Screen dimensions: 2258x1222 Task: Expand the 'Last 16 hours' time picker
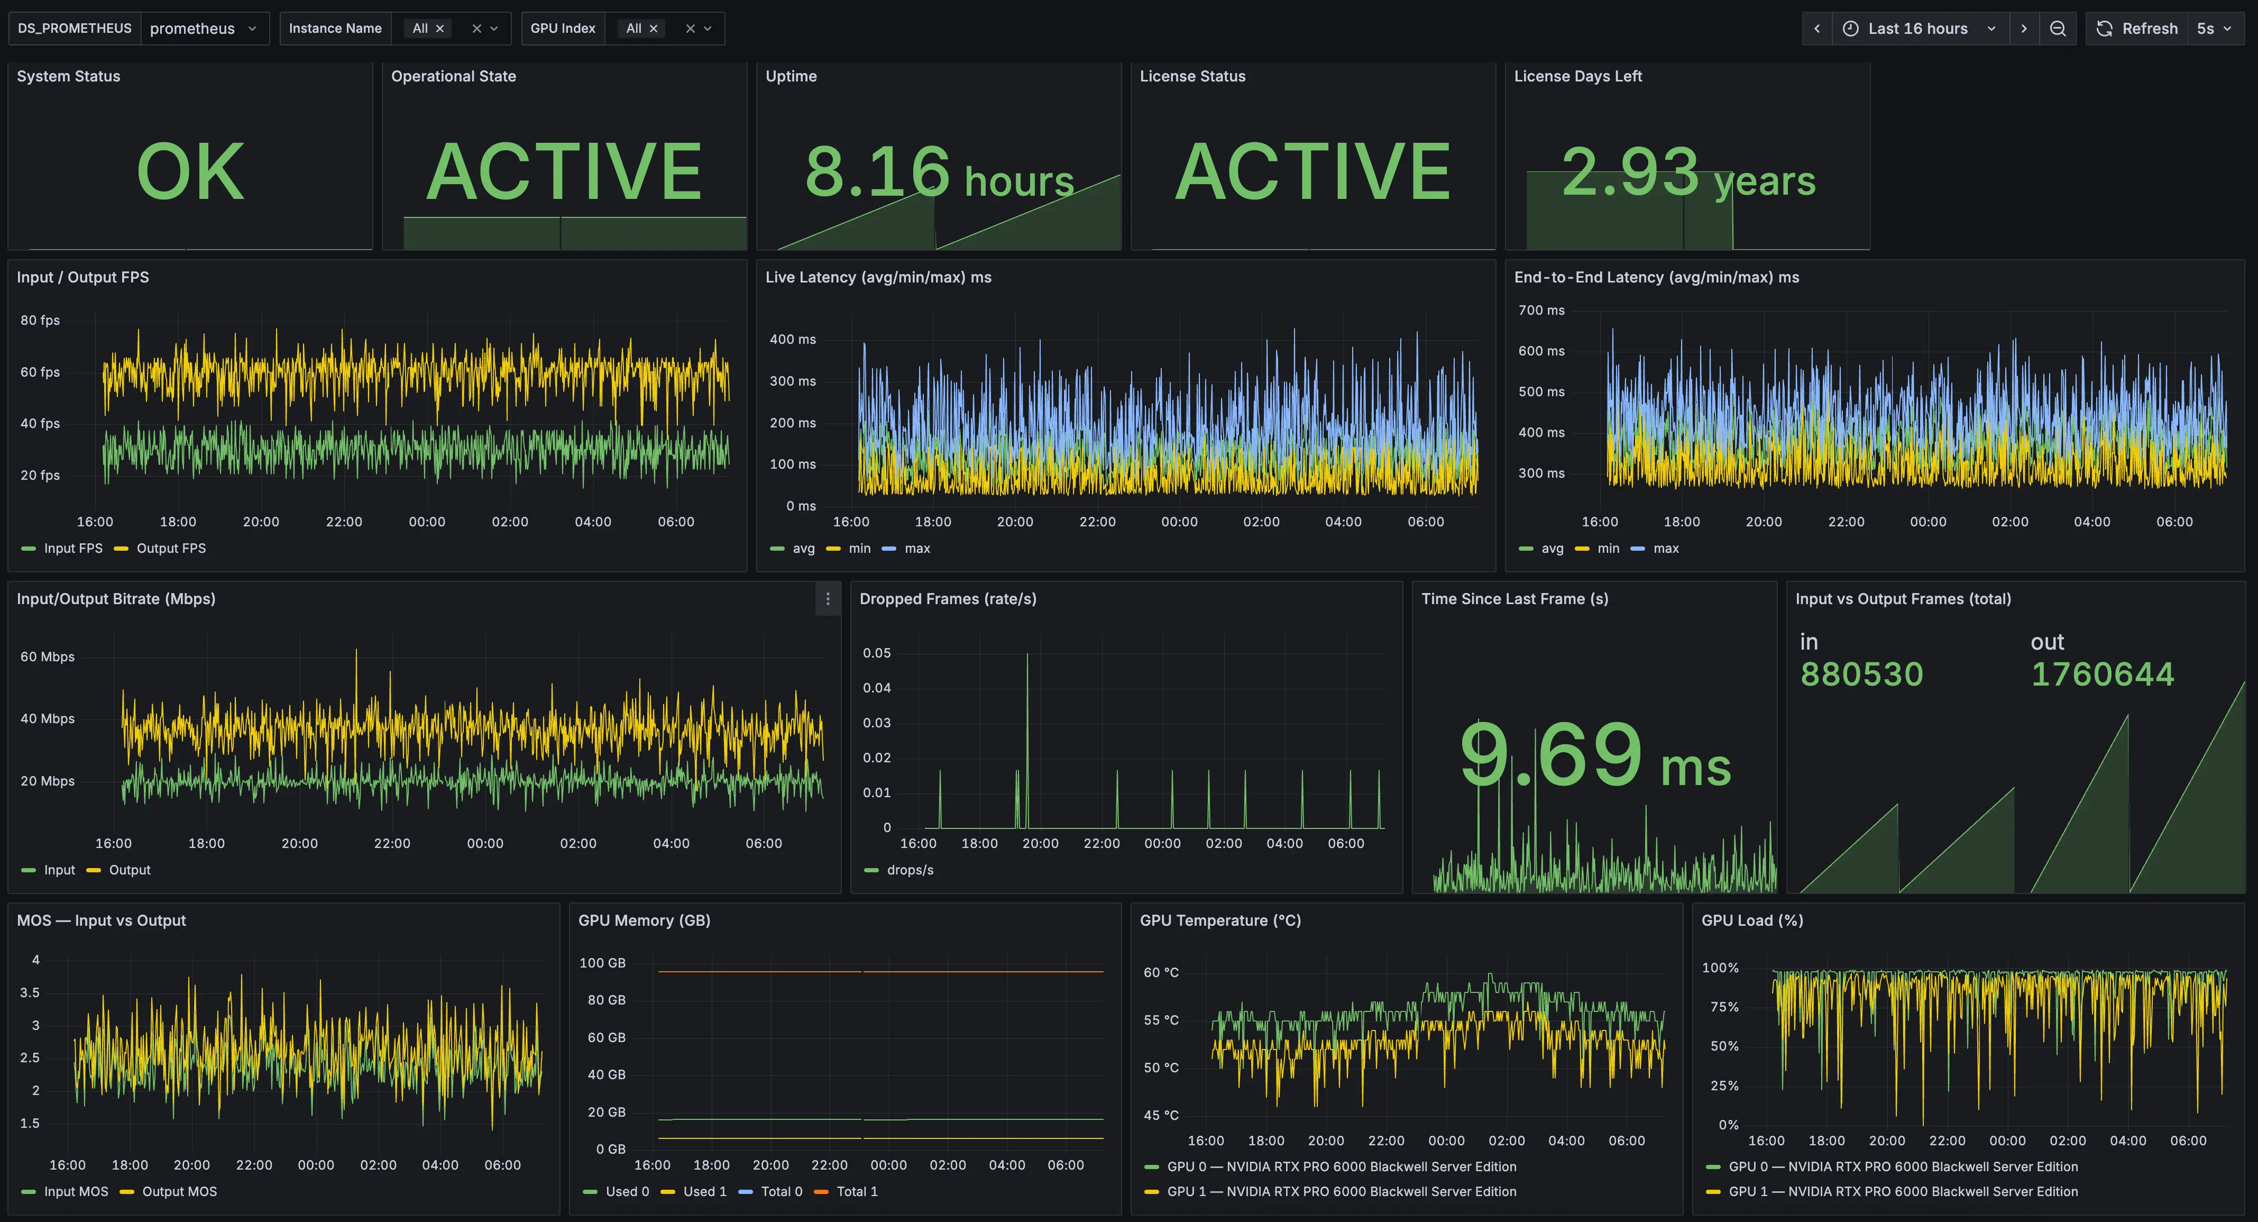pos(1918,29)
